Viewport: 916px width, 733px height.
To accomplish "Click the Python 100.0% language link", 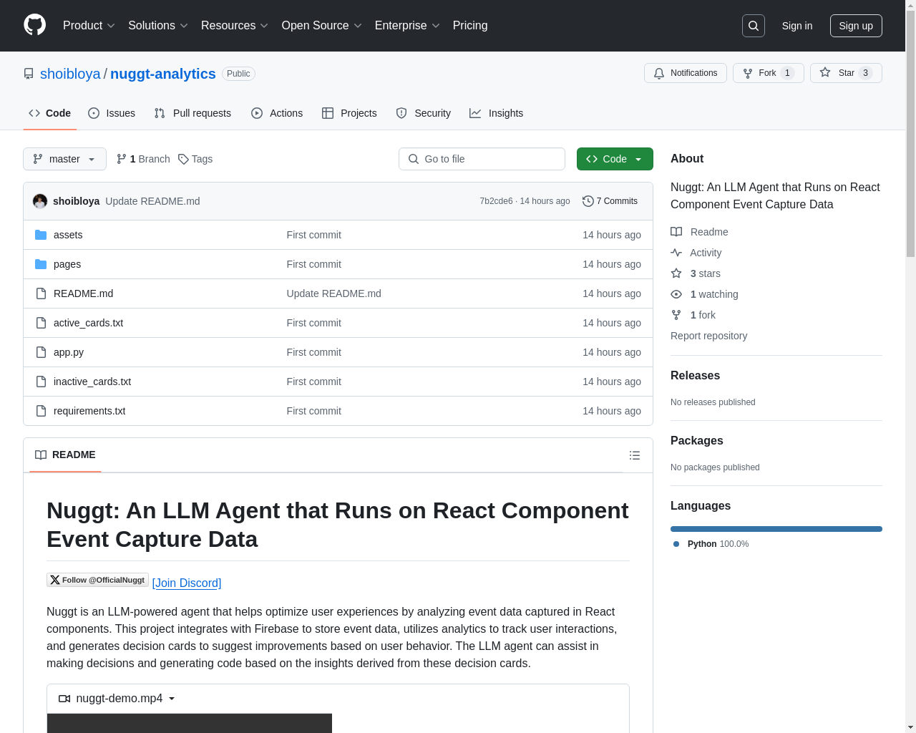I will pyautogui.click(x=711, y=544).
